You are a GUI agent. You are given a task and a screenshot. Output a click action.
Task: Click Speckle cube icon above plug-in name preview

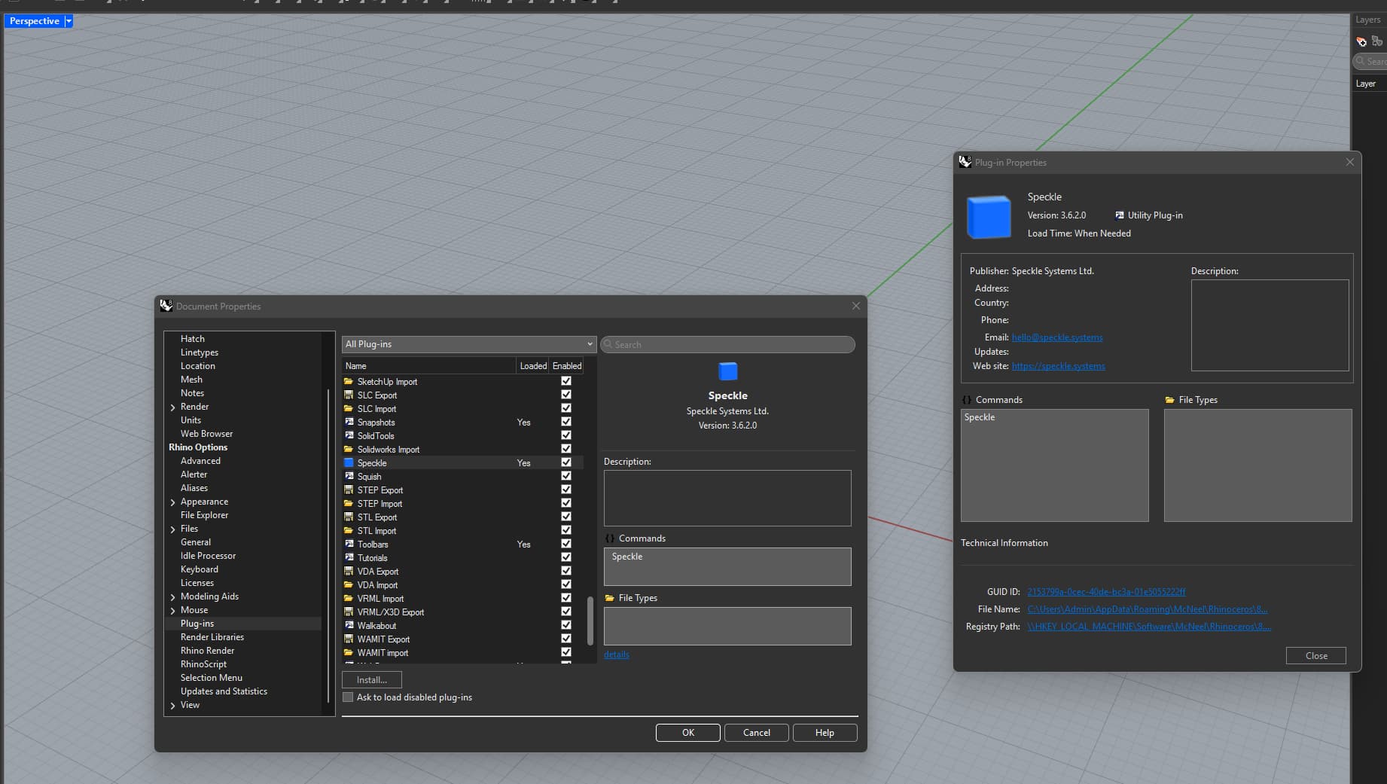click(x=727, y=371)
